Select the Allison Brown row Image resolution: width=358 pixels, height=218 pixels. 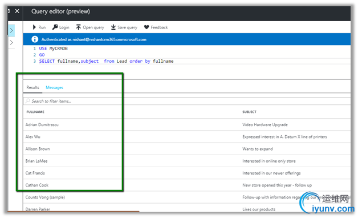187,149
